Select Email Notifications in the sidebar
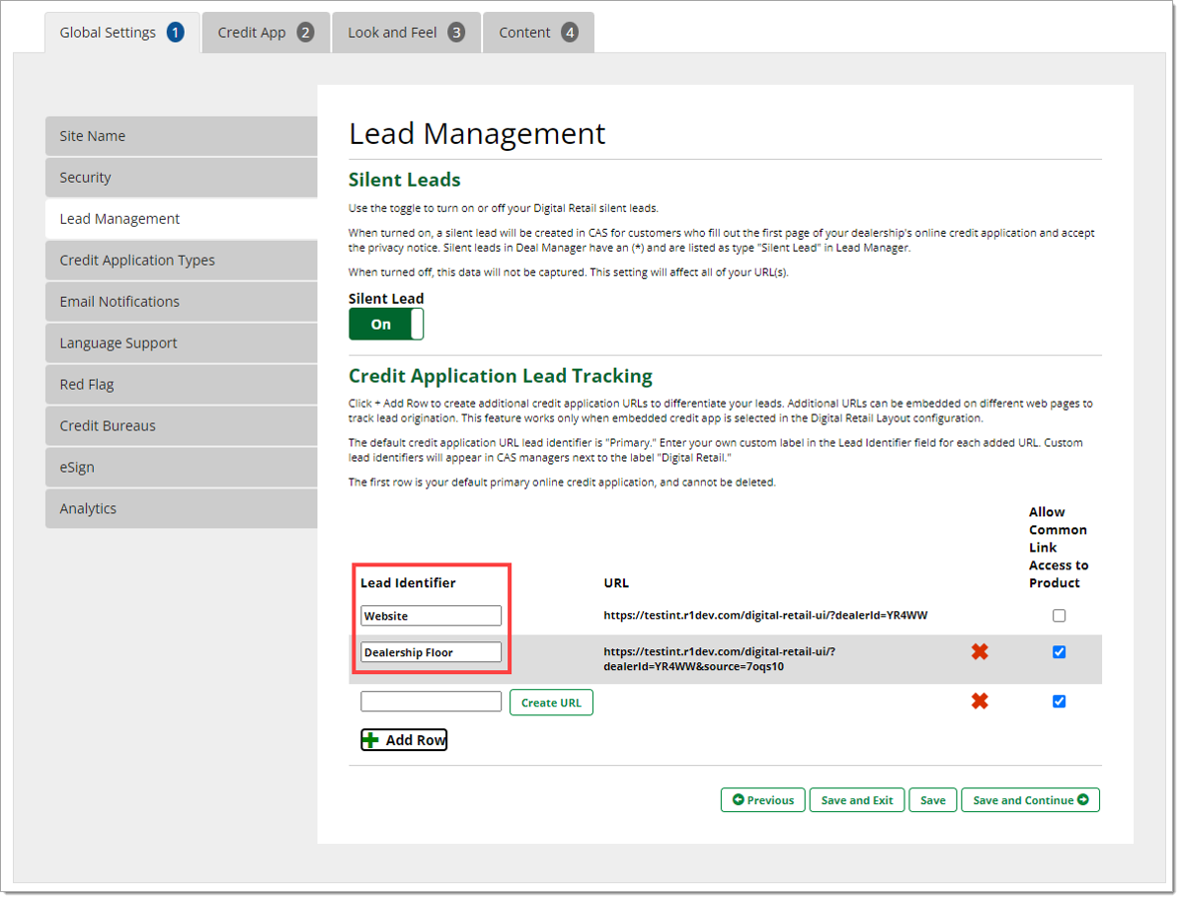Screen dimensions: 1180x899 point(181,302)
